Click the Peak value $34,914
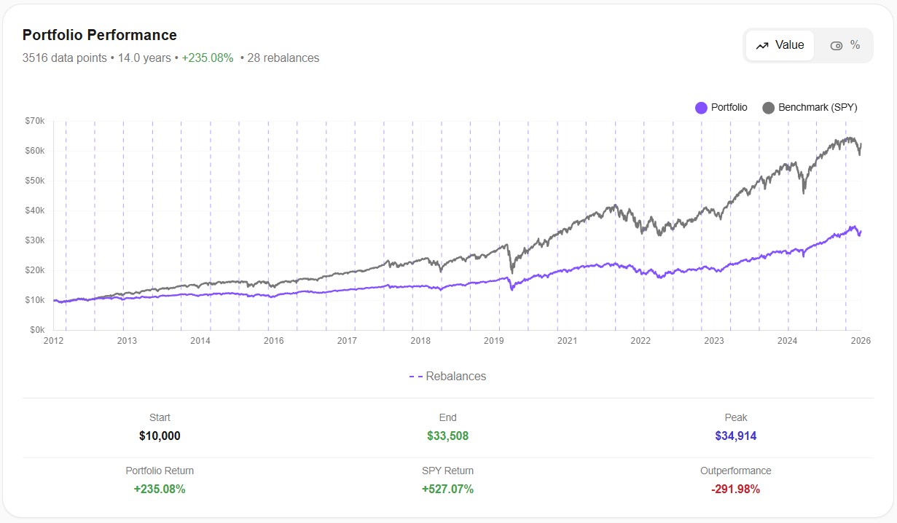This screenshot has width=897, height=523. (x=735, y=436)
